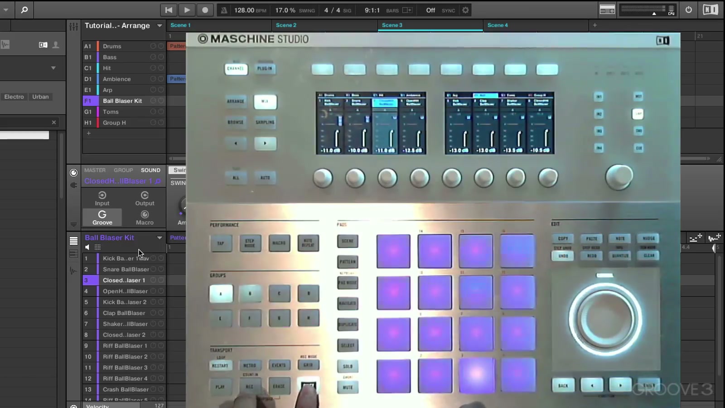Toggle the follow playhead icon next to BARS
This screenshot has height=408, width=725.
[407, 10]
